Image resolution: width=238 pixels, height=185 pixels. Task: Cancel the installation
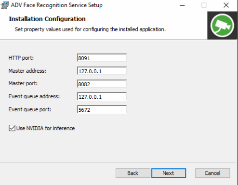coord(212,173)
